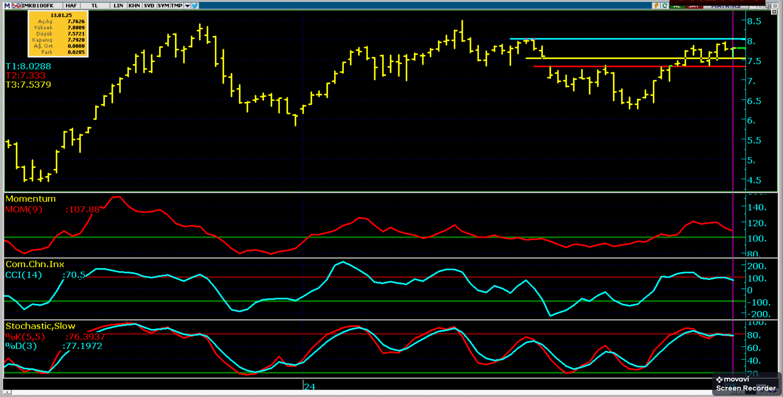
Task: Toggle the LIN linear scale button
Action: [118, 6]
